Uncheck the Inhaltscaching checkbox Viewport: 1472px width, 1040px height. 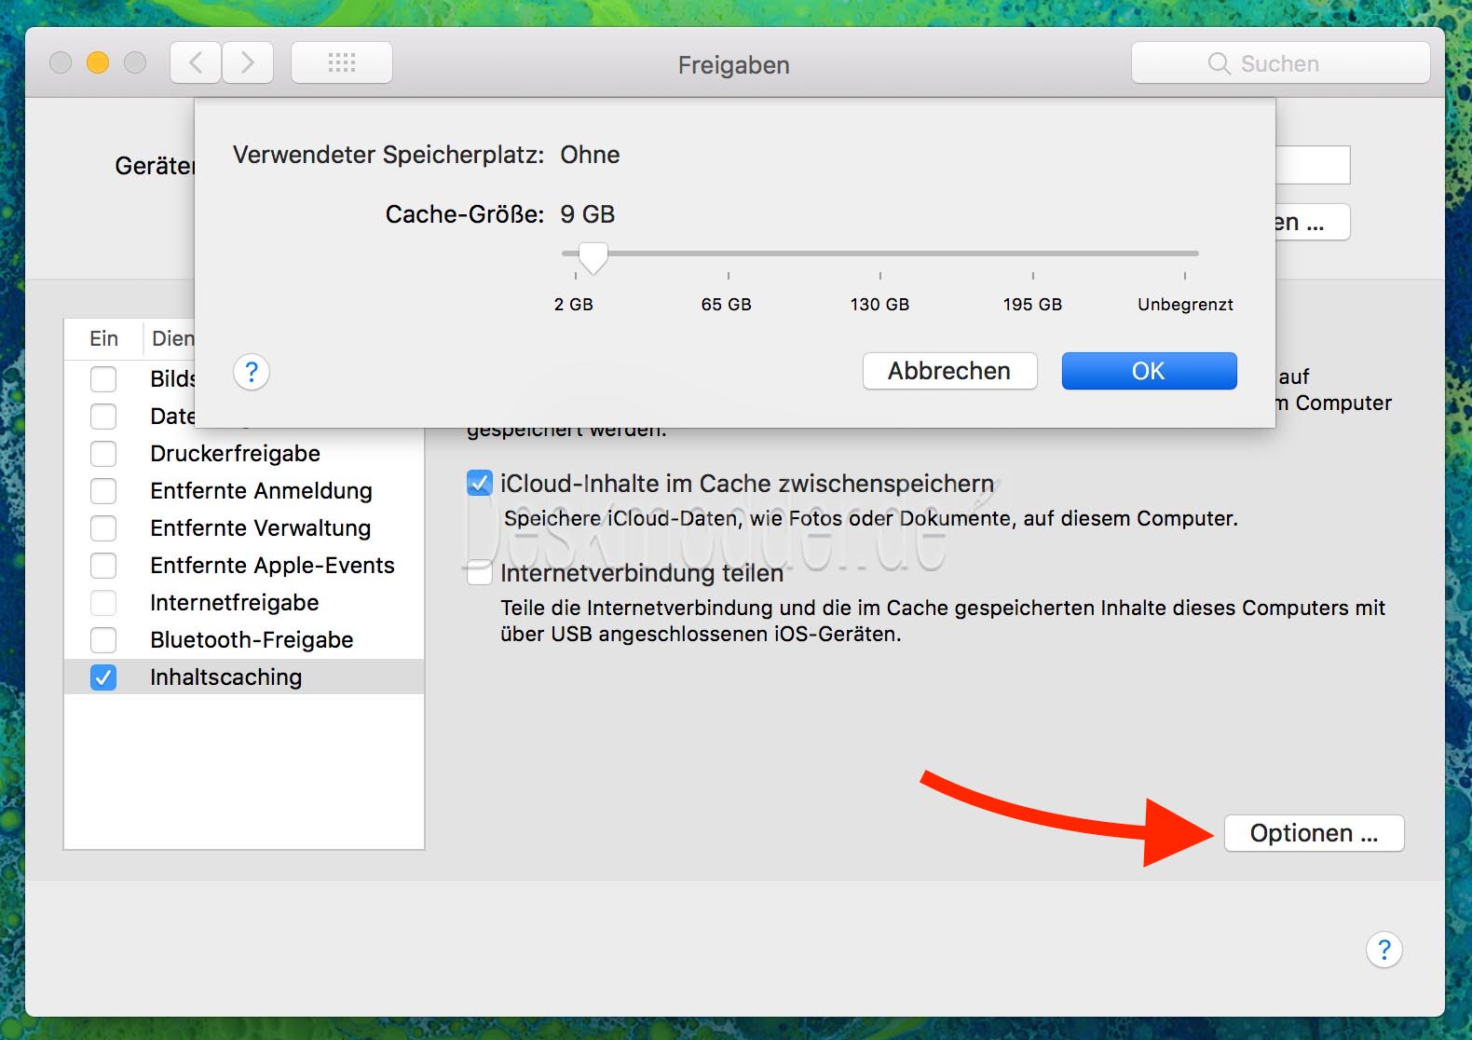pyautogui.click(x=103, y=677)
